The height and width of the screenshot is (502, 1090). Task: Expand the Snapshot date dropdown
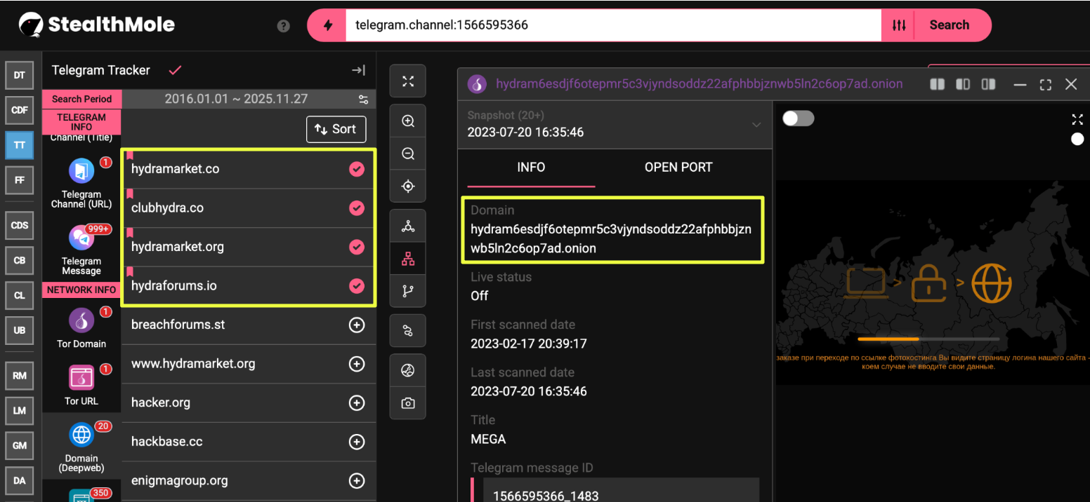[x=756, y=125]
